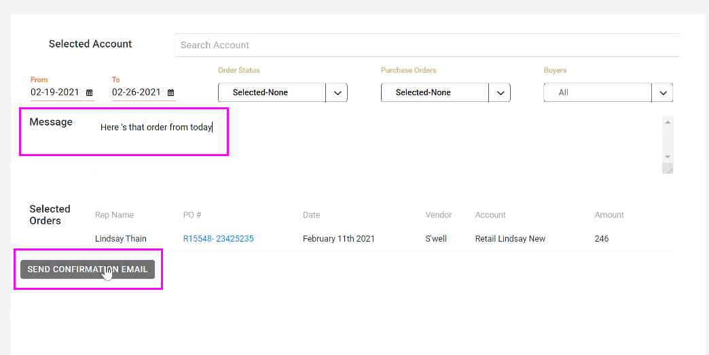Click the Search Account field

[426, 45]
